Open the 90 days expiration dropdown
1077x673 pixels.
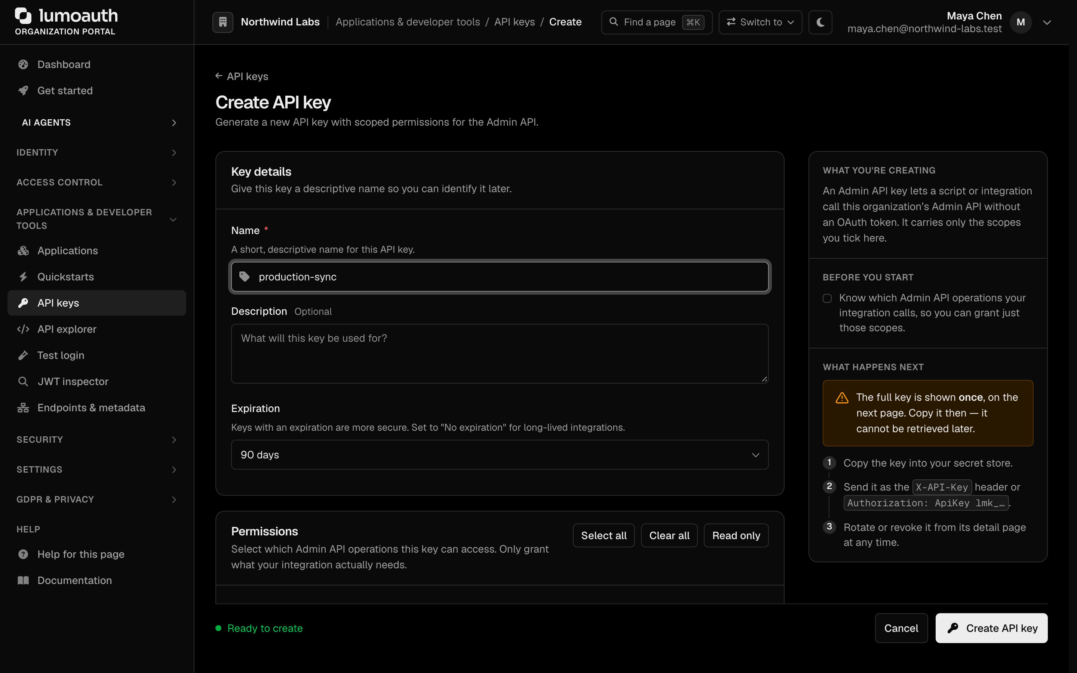500,455
